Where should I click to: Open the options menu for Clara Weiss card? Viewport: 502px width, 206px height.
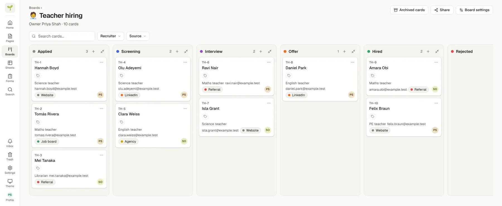pyautogui.click(x=185, y=109)
